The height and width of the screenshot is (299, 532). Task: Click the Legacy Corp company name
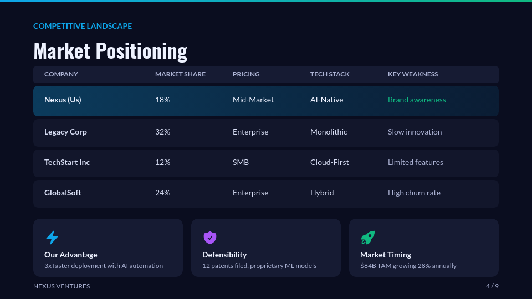click(x=65, y=132)
